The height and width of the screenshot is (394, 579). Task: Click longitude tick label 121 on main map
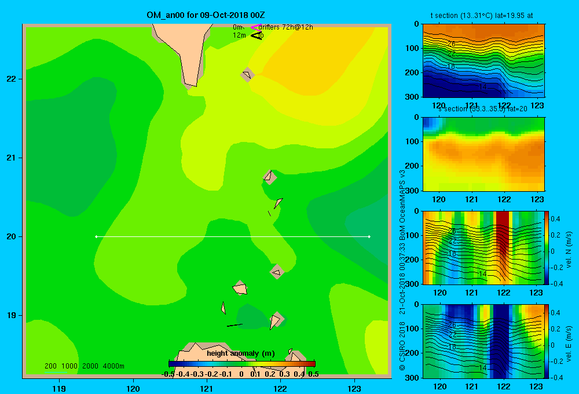207,388
